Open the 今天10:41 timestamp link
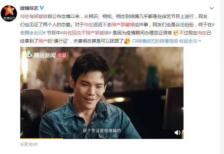 coord(29,144)
